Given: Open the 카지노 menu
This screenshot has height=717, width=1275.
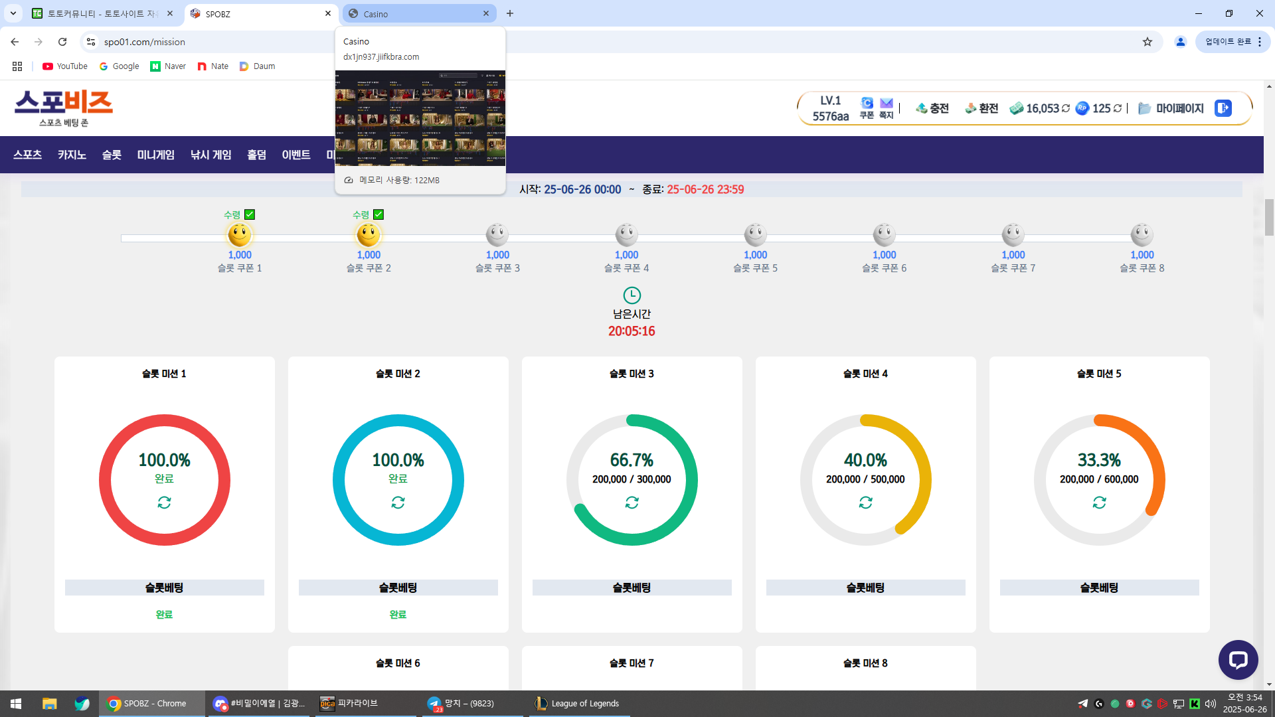Looking at the screenshot, I should pyautogui.click(x=72, y=155).
